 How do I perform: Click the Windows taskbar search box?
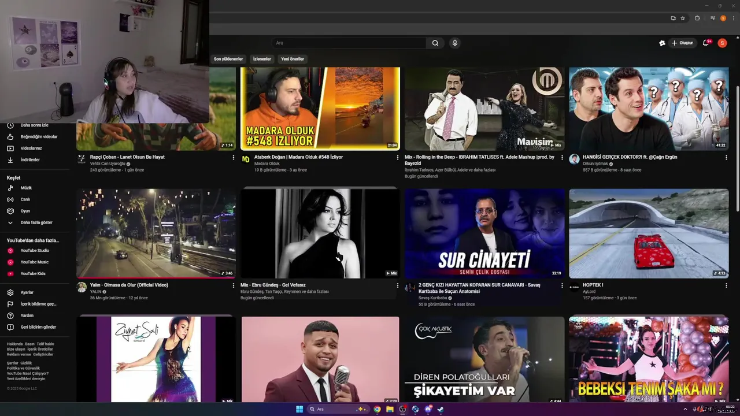pyautogui.click(x=338, y=409)
